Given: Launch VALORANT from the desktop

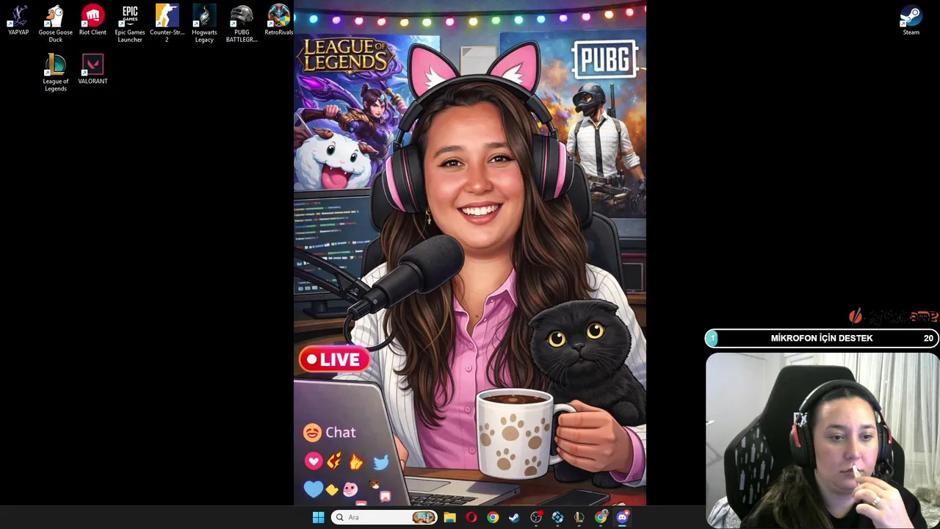Looking at the screenshot, I should pyautogui.click(x=93, y=70).
